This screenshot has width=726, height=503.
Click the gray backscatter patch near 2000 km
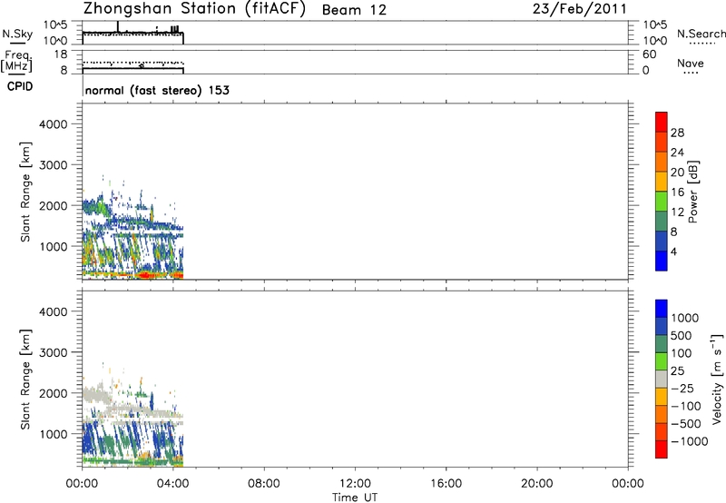point(97,395)
